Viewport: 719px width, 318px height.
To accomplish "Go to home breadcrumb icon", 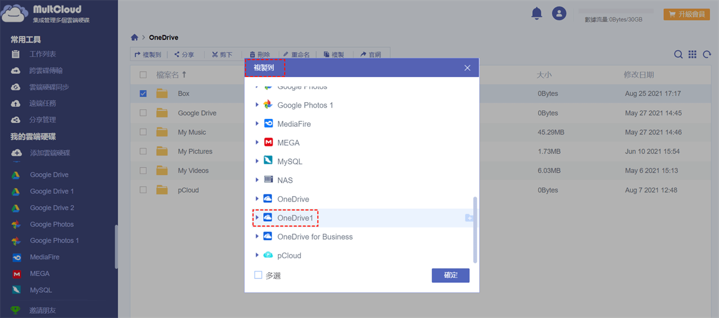I will point(135,37).
